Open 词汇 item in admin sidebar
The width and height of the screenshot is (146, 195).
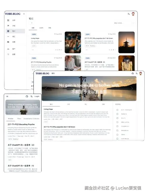[x=15, y=36]
